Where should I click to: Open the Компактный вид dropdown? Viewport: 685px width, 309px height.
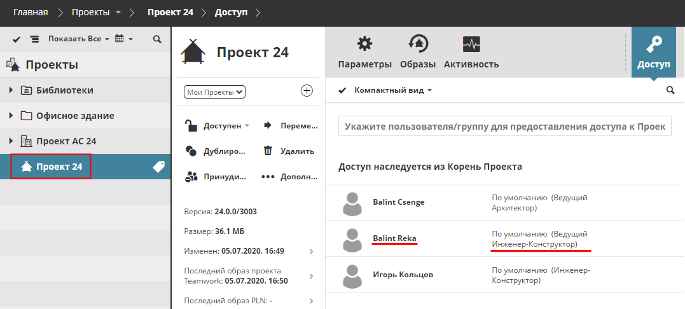(393, 90)
